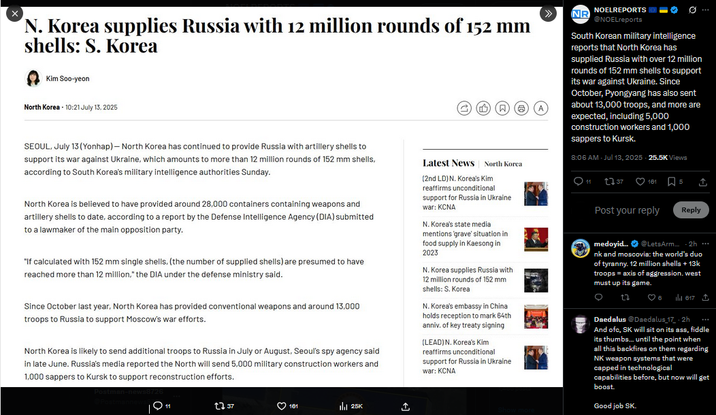
Task: Click the 25.5K Views count
Action: coord(668,158)
